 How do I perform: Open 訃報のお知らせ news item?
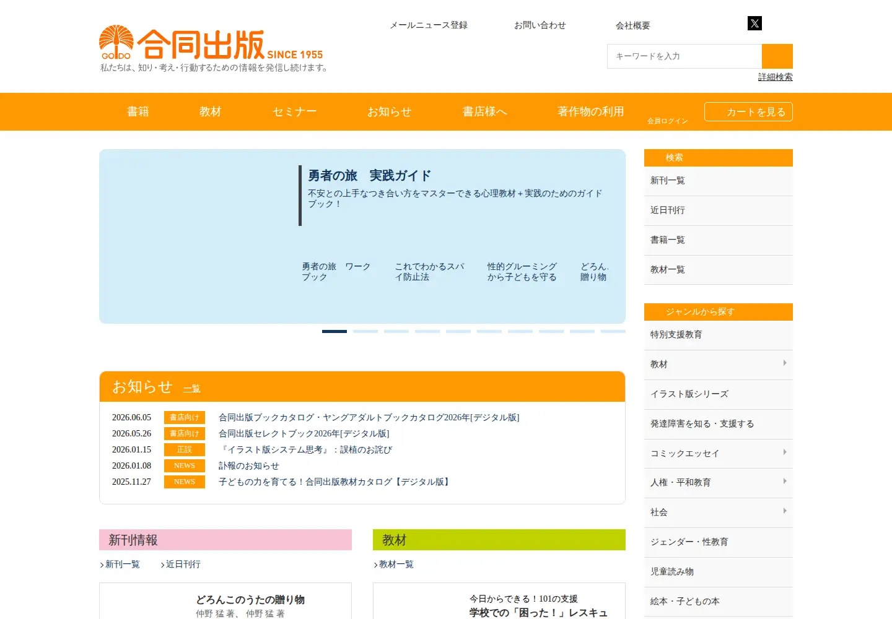point(249,466)
